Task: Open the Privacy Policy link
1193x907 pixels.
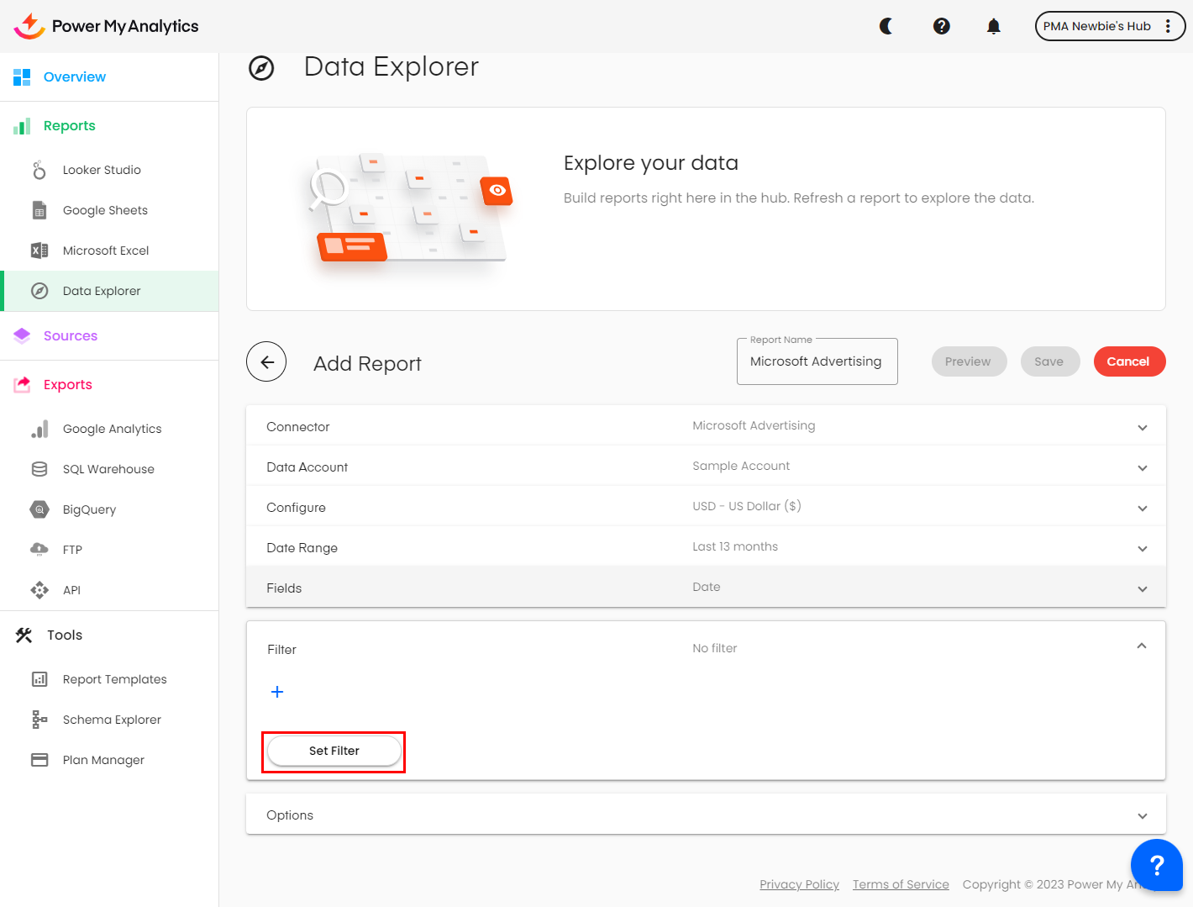Action: [x=799, y=884]
